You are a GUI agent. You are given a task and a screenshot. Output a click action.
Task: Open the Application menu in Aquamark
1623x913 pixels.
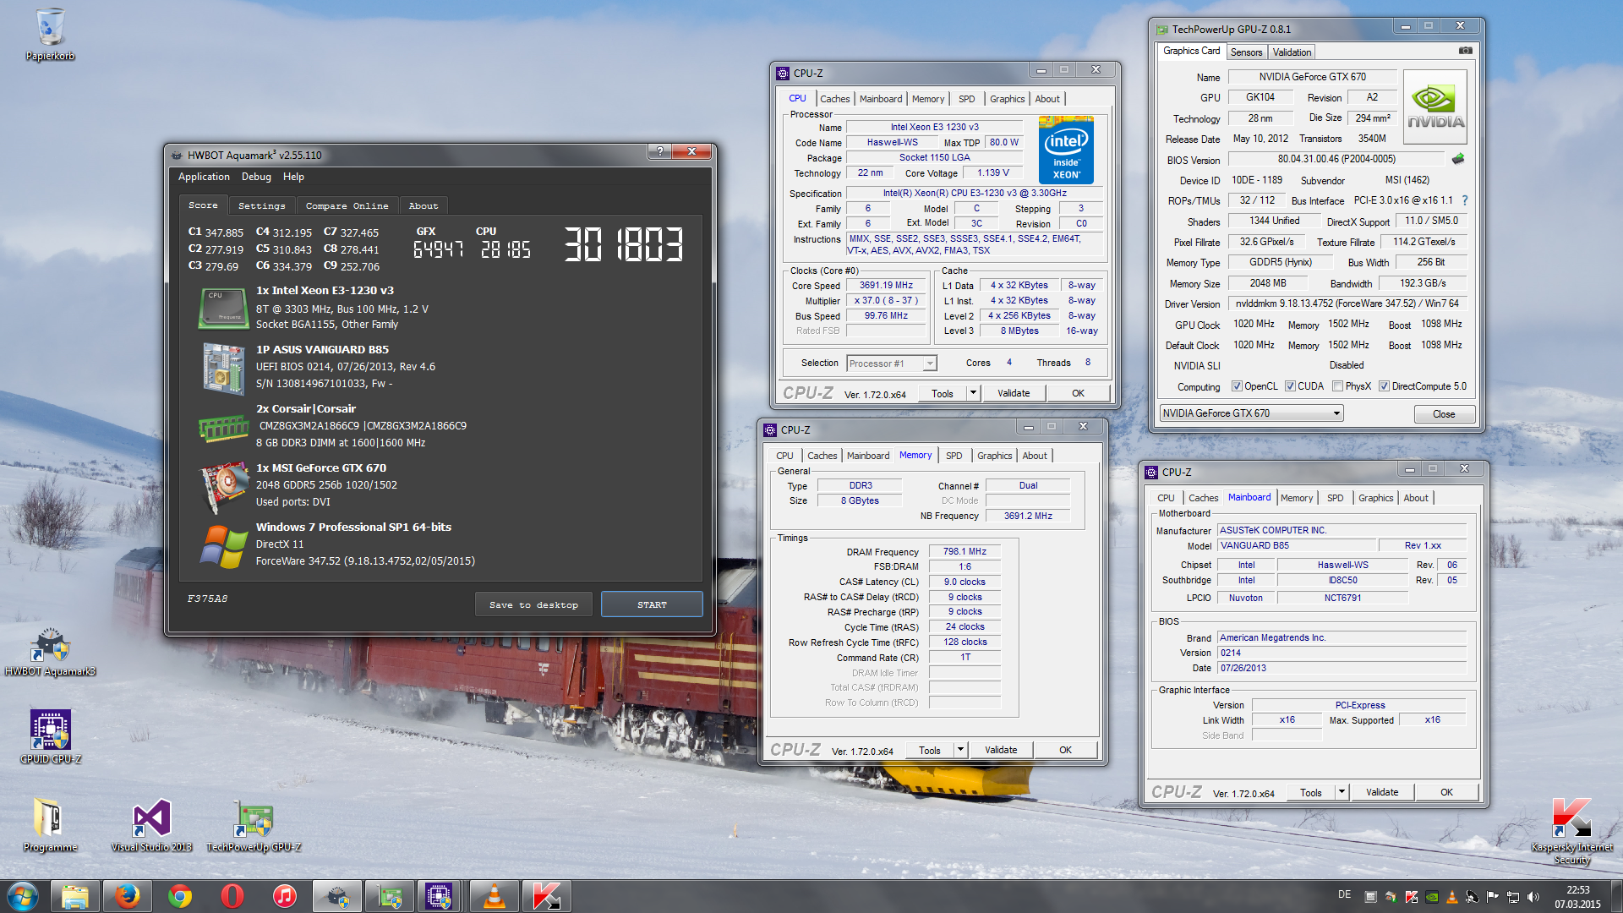tap(204, 177)
